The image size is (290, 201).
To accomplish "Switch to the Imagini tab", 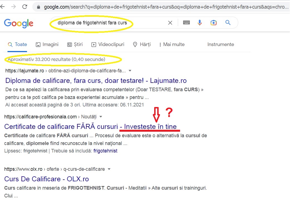I will (x=47, y=44).
